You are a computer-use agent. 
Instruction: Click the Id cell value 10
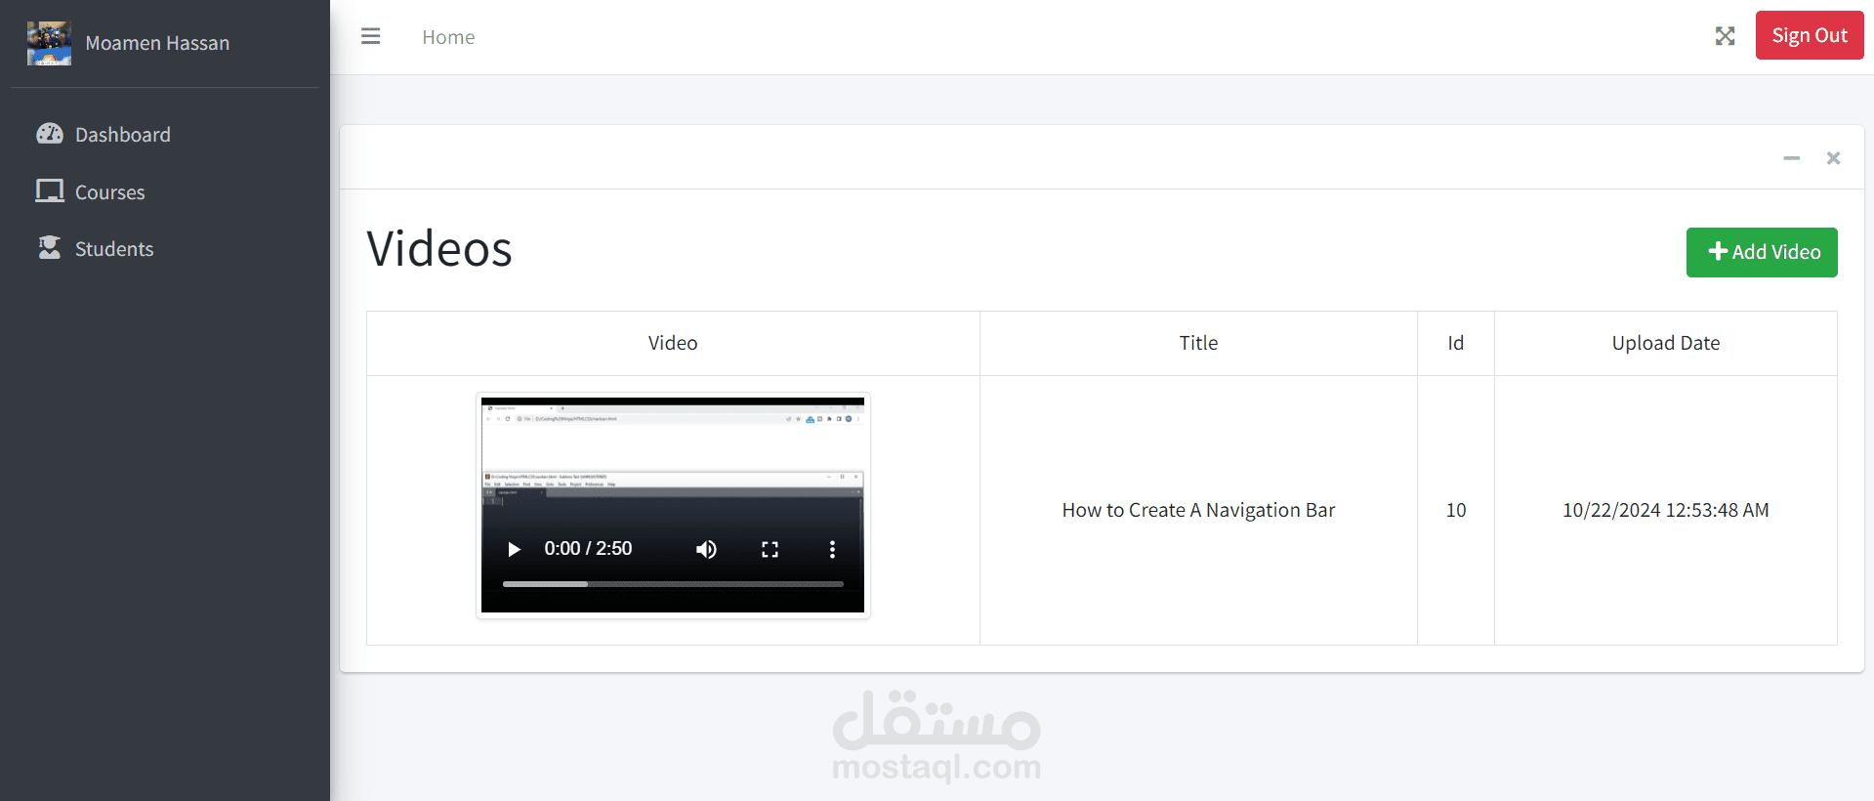[1455, 510]
